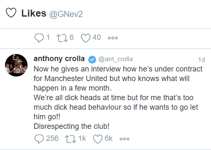Retweet the anthony crolla tweet
Screen dimensions: 211x150
click(x=70, y=139)
